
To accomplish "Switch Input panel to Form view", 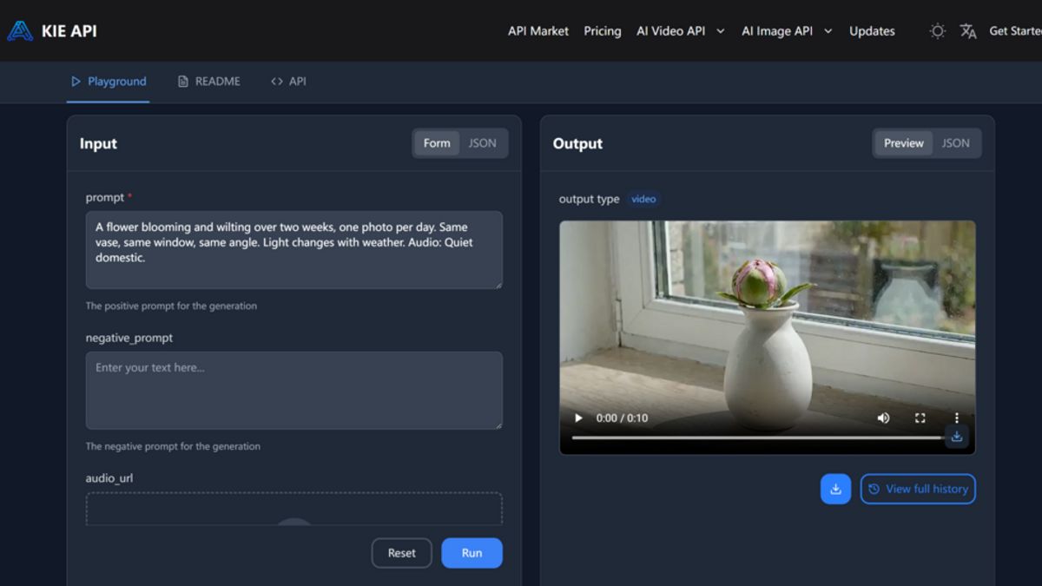I will tap(437, 143).
